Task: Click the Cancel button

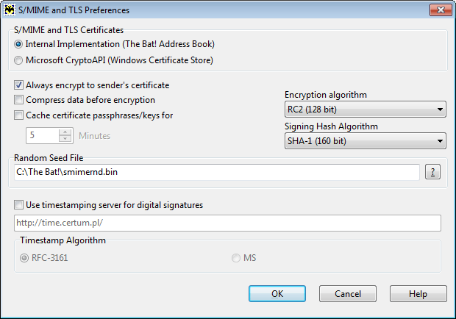Action: coord(348,294)
